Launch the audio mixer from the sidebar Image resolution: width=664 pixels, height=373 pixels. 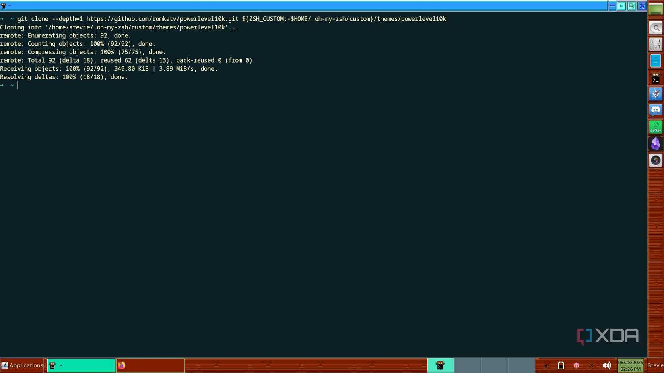pos(655,44)
